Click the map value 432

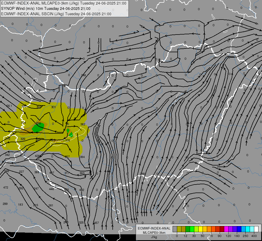point(82,190)
